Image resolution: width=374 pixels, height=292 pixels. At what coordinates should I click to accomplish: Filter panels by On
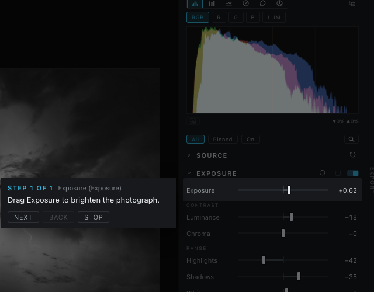[x=251, y=140]
